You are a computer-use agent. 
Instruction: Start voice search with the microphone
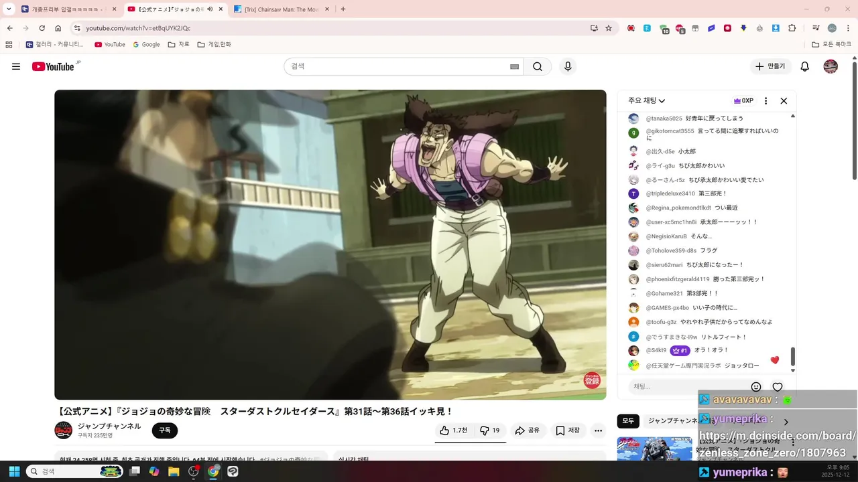[x=568, y=66]
